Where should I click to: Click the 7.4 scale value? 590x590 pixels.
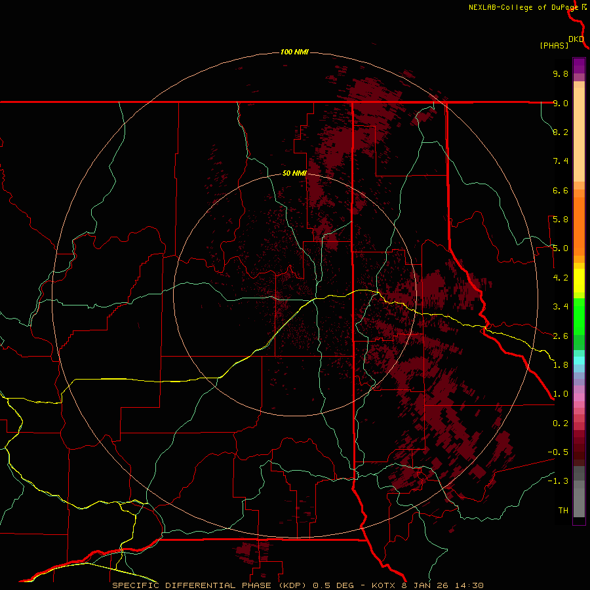click(560, 161)
